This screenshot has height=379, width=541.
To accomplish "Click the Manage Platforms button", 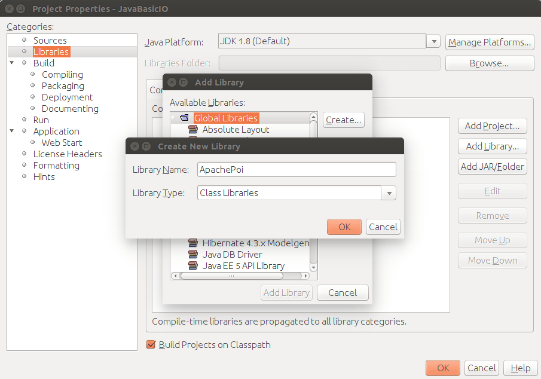I will [489, 42].
